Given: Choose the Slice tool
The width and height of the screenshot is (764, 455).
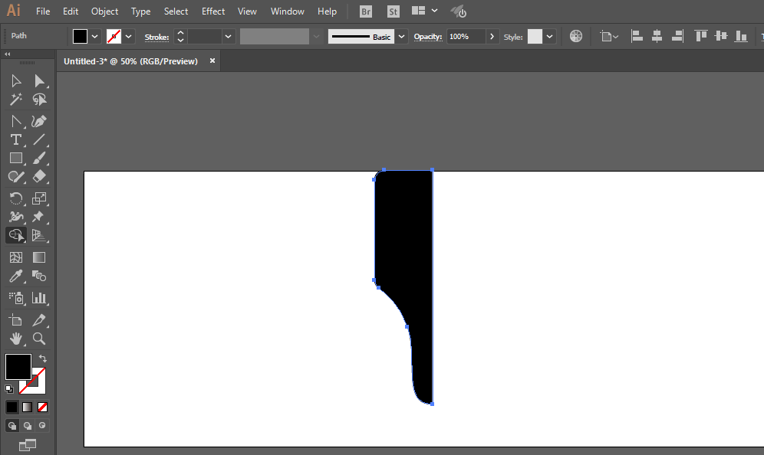Looking at the screenshot, I should pos(39,319).
